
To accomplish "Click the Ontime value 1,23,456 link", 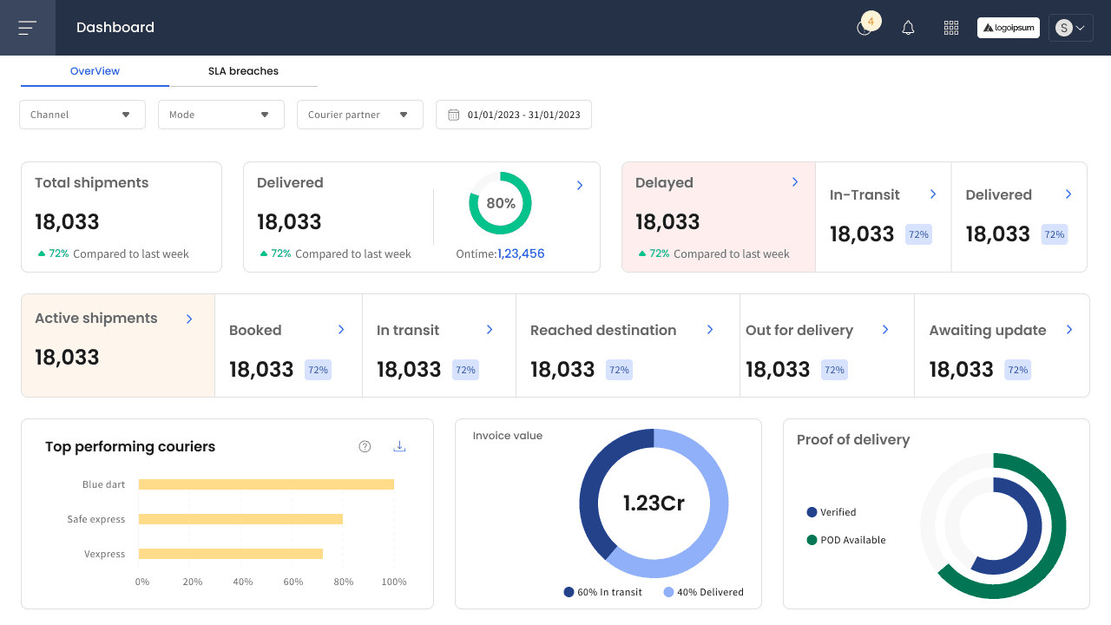I will pos(521,253).
